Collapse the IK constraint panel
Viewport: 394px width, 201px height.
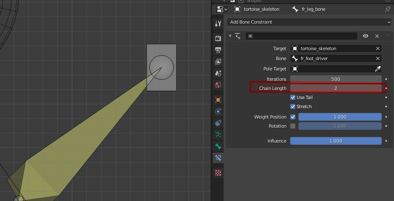click(x=231, y=36)
